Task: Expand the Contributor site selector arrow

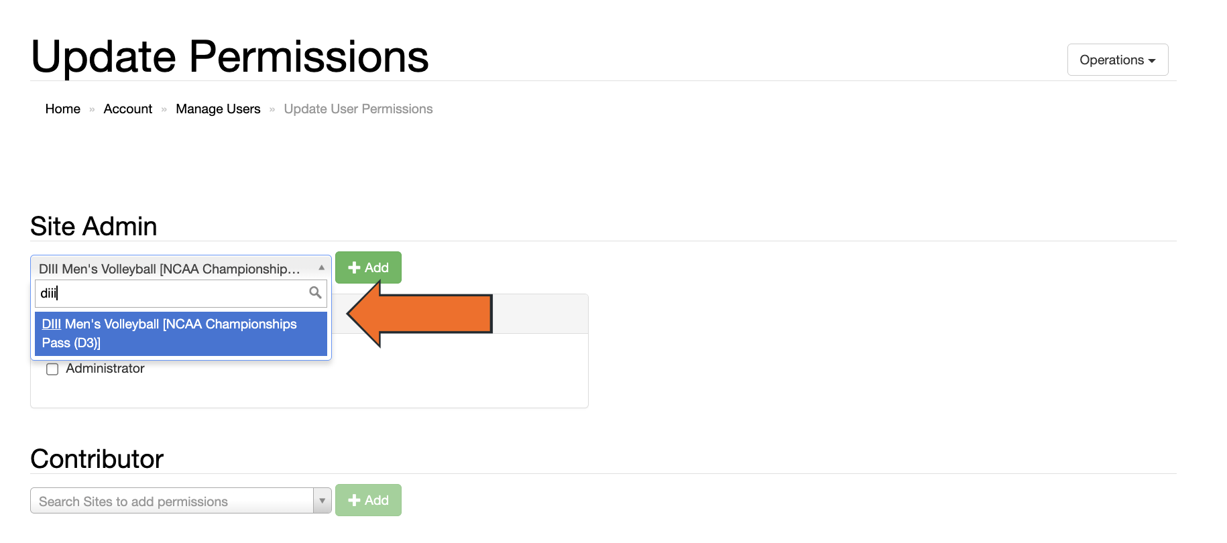Action: tap(321, 500)
